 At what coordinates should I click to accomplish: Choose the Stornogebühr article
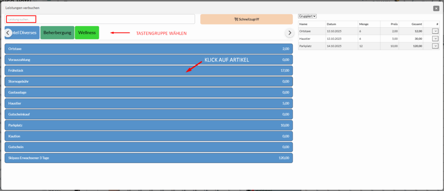click(148, 81)
